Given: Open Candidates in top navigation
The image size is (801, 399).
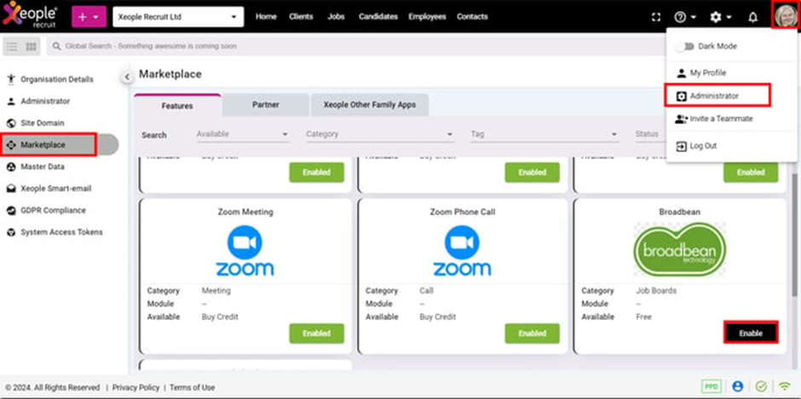Looking at the screenshot, I should click(x=378, y=17).
